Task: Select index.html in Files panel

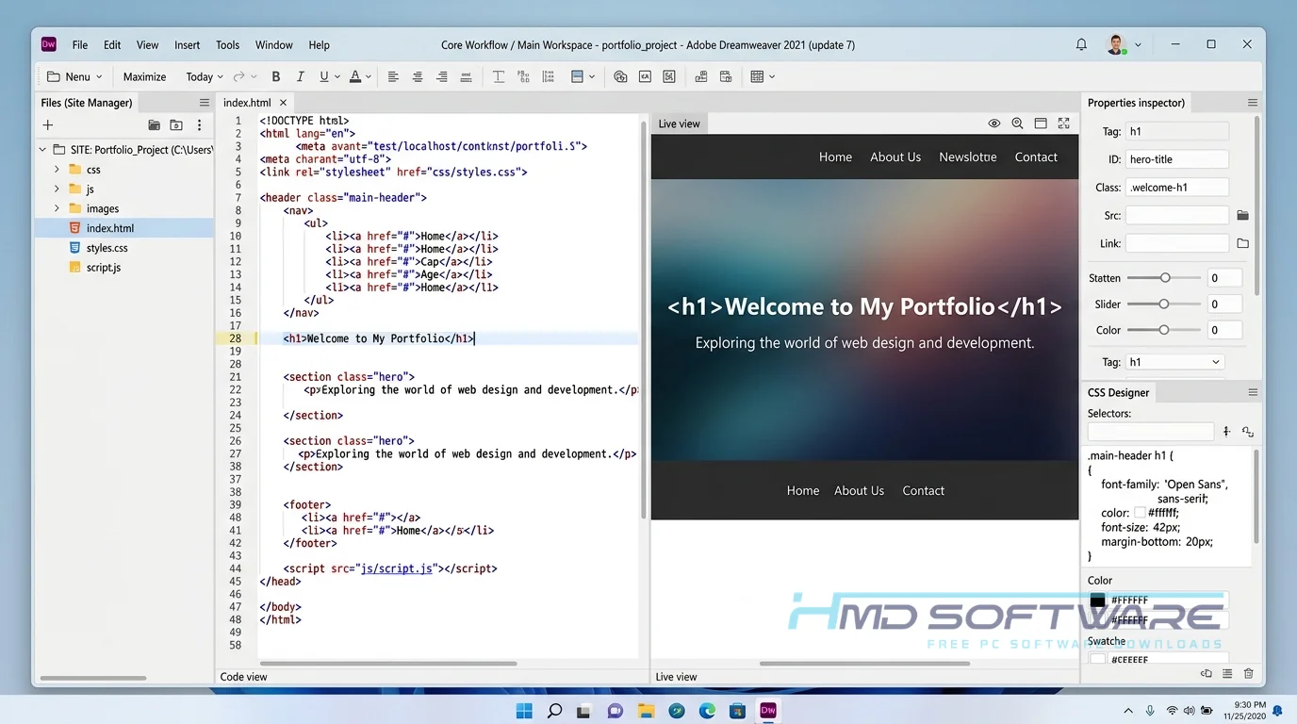Action: pos(124,228)
